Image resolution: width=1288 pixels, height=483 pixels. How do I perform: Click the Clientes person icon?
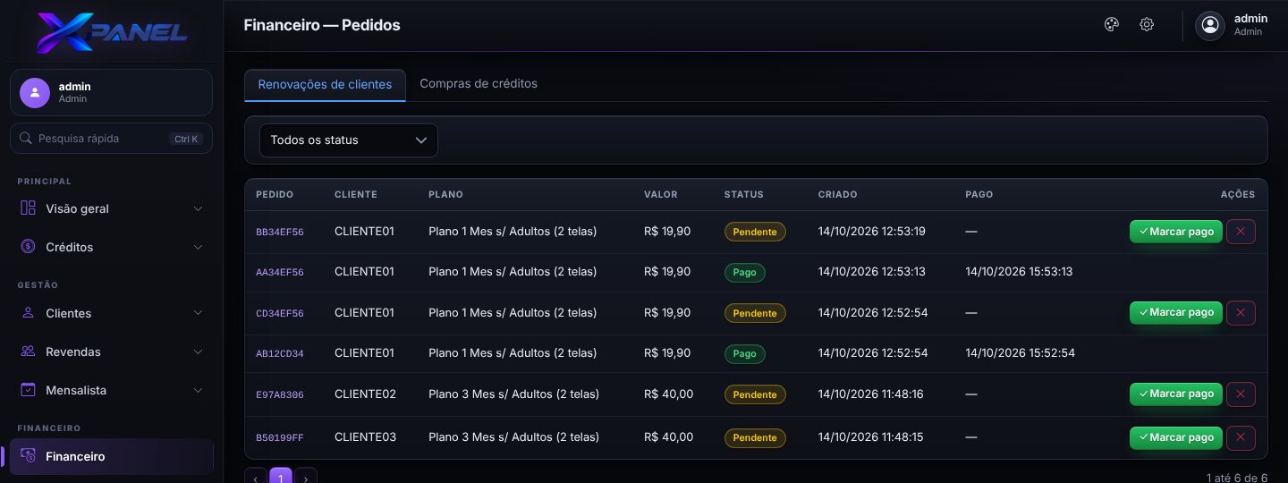(28, 313)
